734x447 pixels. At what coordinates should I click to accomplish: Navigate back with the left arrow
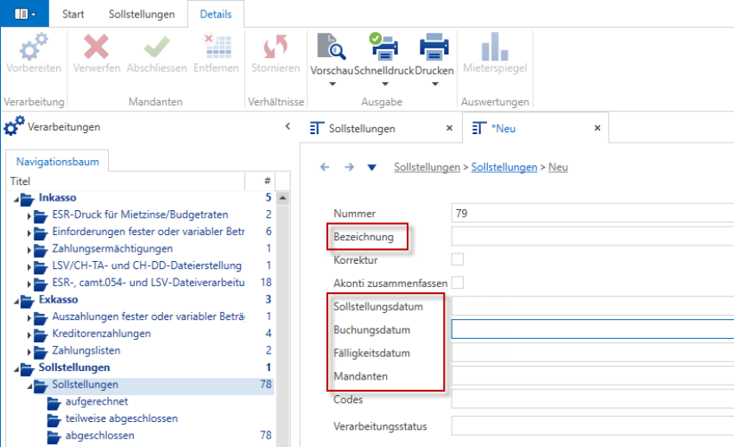(325, 167)
